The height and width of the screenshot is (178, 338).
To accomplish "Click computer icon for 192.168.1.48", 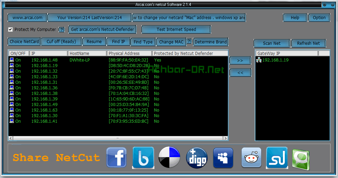I will (11, 60).
